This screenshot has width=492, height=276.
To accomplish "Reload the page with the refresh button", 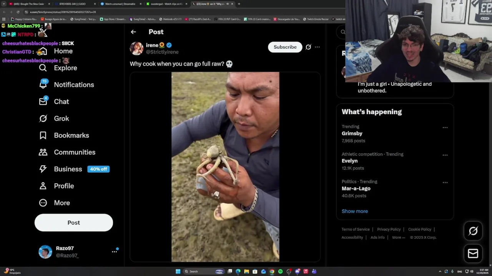I will tap(18, 12).
